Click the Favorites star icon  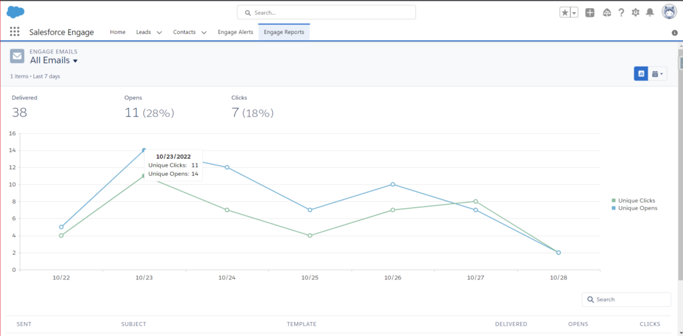coord(565,13)
